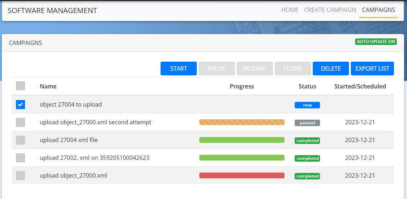Screen dimensions: 407x199
Task: Uncheck the 'object 27004 to upload' checkbox
Action: (x=20, y=105)
